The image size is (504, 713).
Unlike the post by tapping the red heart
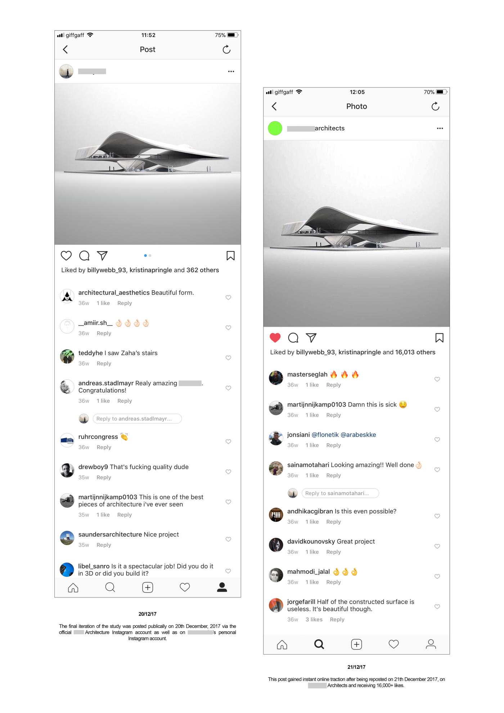[275, 338]
